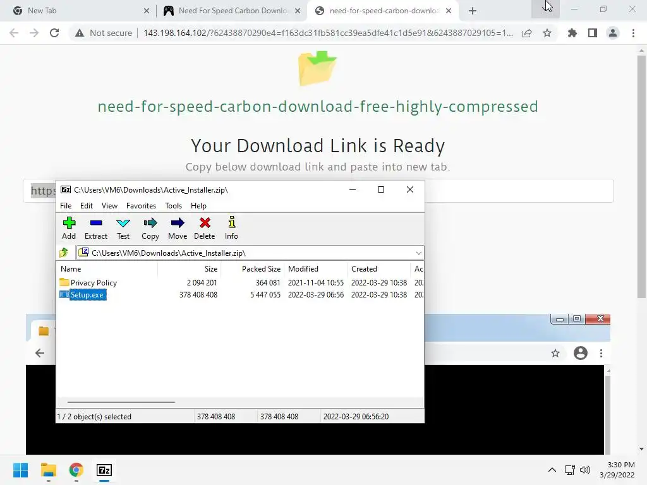Minimize the 7-Zip window
The image size is (647, 485).
(353, 189)
